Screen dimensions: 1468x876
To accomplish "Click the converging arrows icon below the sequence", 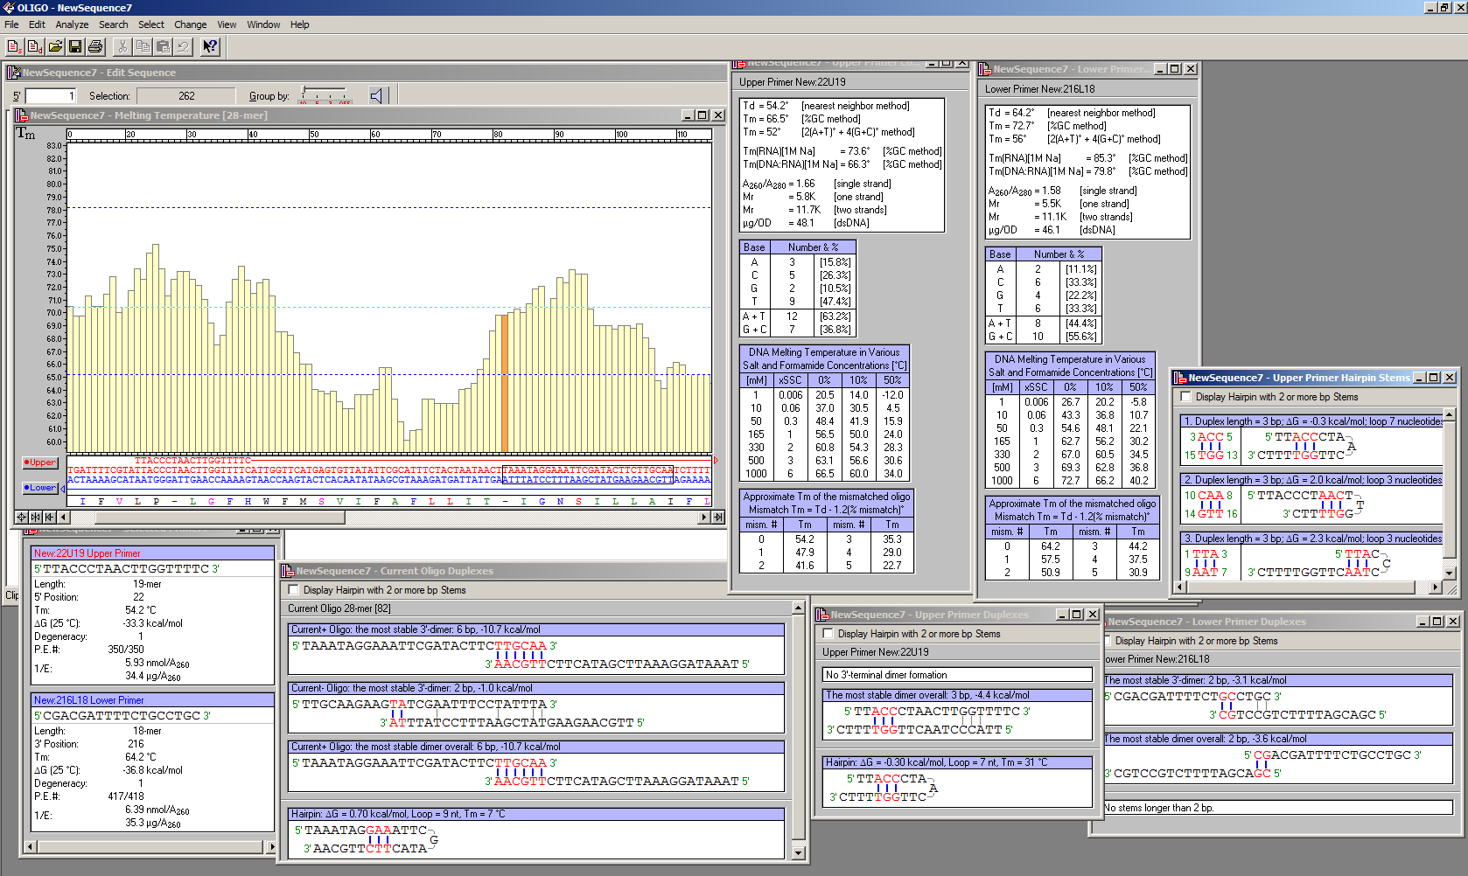I will [36, 517].
